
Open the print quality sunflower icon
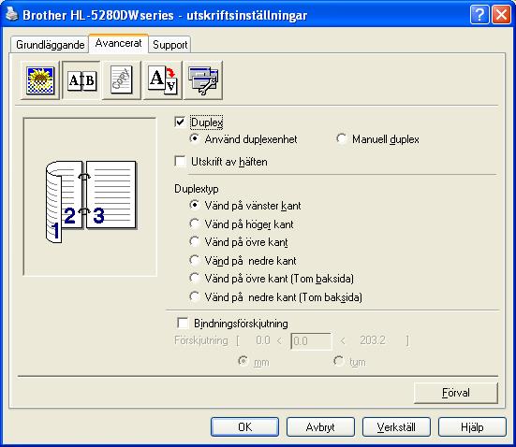click(x=40, y=80)
